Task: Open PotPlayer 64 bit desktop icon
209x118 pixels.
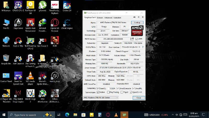Action: pyautogui.click(x=30, y=8)
